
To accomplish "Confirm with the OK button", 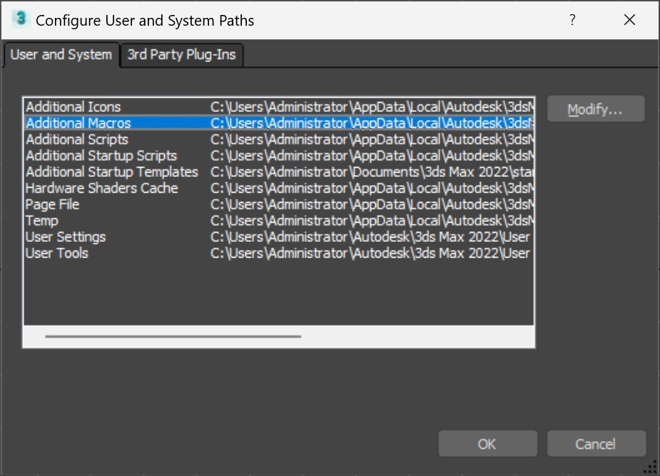I will click(487, 444).
